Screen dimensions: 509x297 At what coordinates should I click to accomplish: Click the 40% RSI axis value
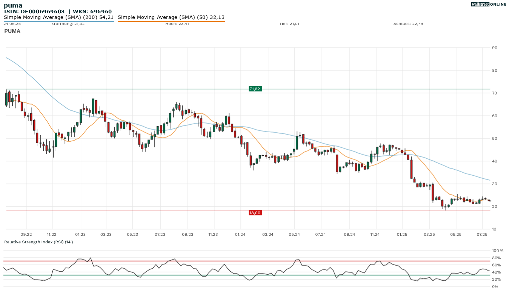[497, 272]
